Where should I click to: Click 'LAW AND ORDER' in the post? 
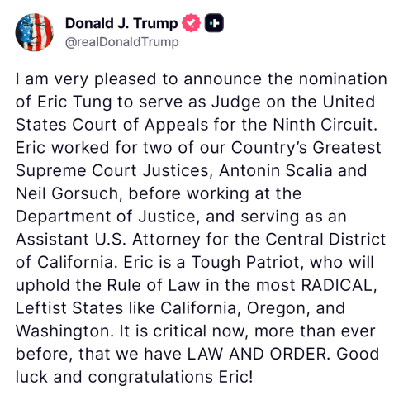coord(257,354)
